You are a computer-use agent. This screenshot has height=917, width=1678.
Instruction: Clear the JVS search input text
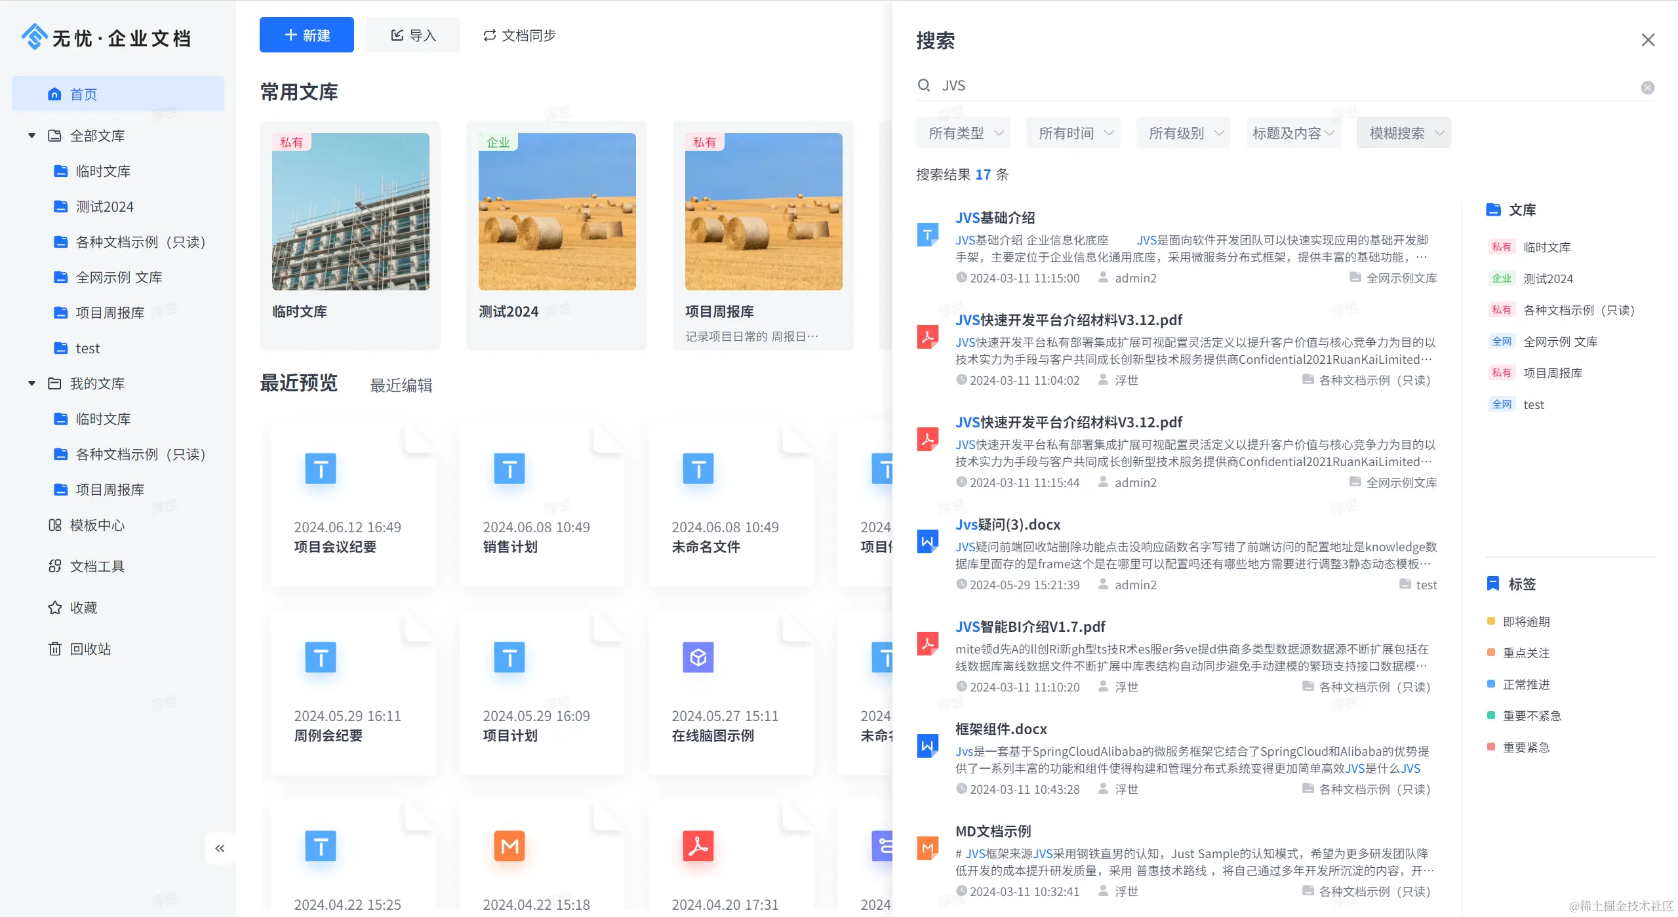coord(1647,88)
